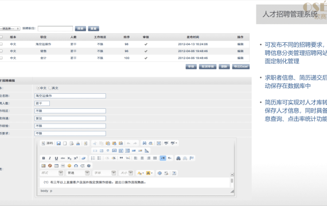Open the Special Character omega icon
327x206 pixels.
(76, 165)
